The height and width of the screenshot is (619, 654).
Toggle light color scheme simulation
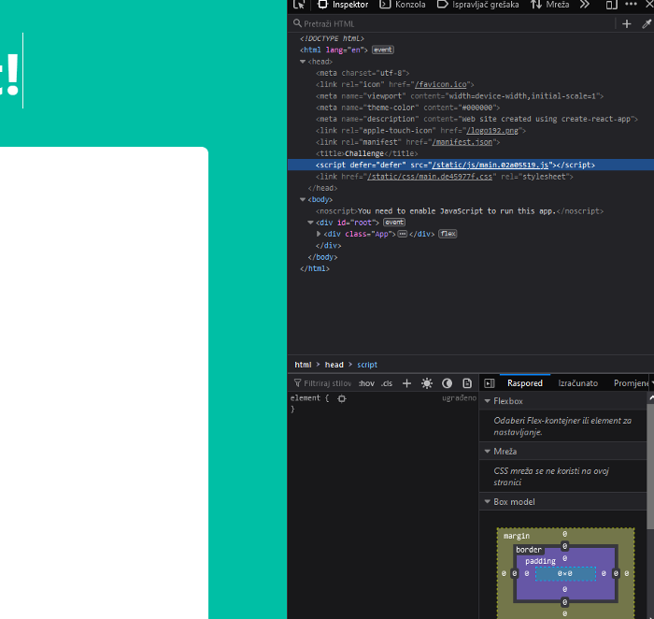[x=427, y=383]
